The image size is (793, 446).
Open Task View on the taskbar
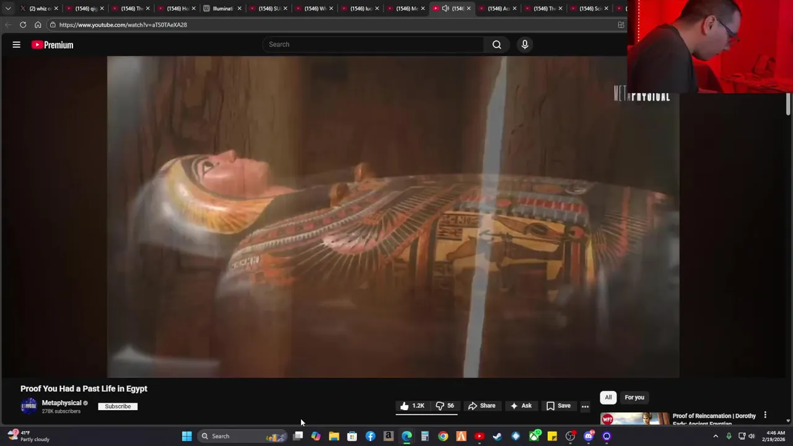point(298,436)
